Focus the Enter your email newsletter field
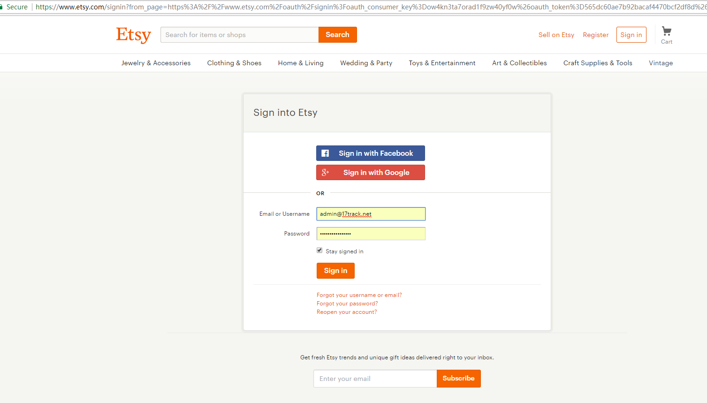 pos(375,379)
